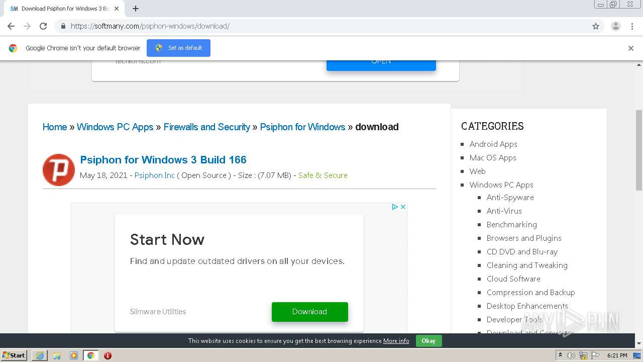Open the red security taskbar icon
Image resolution: width=643 pixels, height=362 pixels.
[x=108, y=355]
